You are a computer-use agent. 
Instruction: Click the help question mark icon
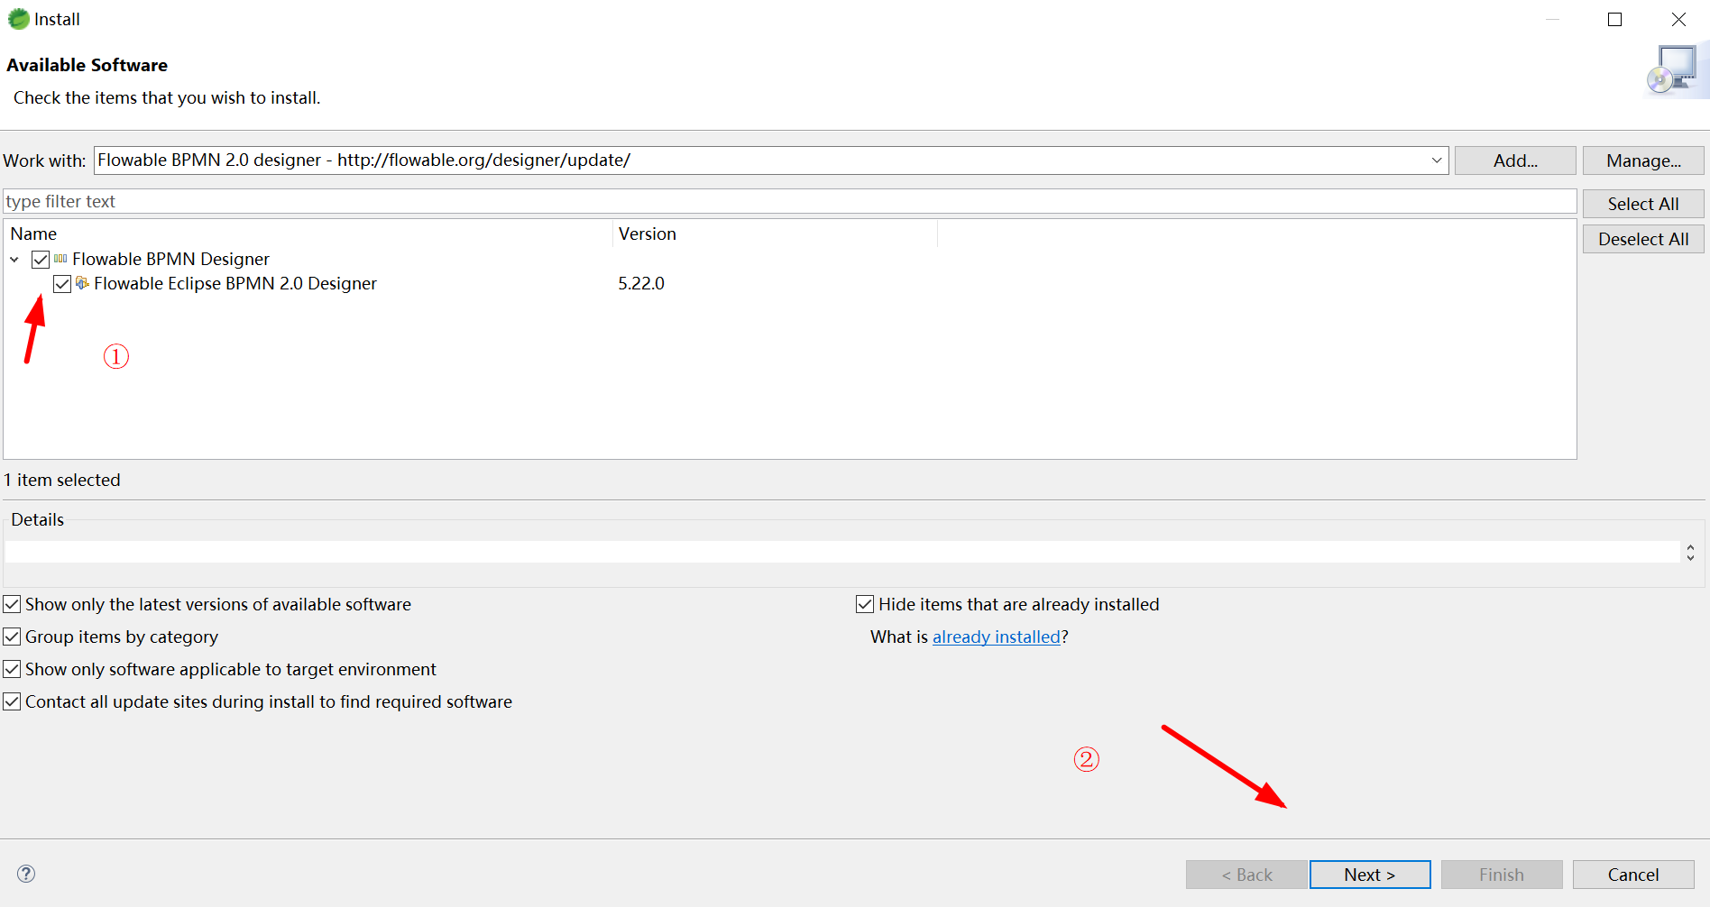26,874
